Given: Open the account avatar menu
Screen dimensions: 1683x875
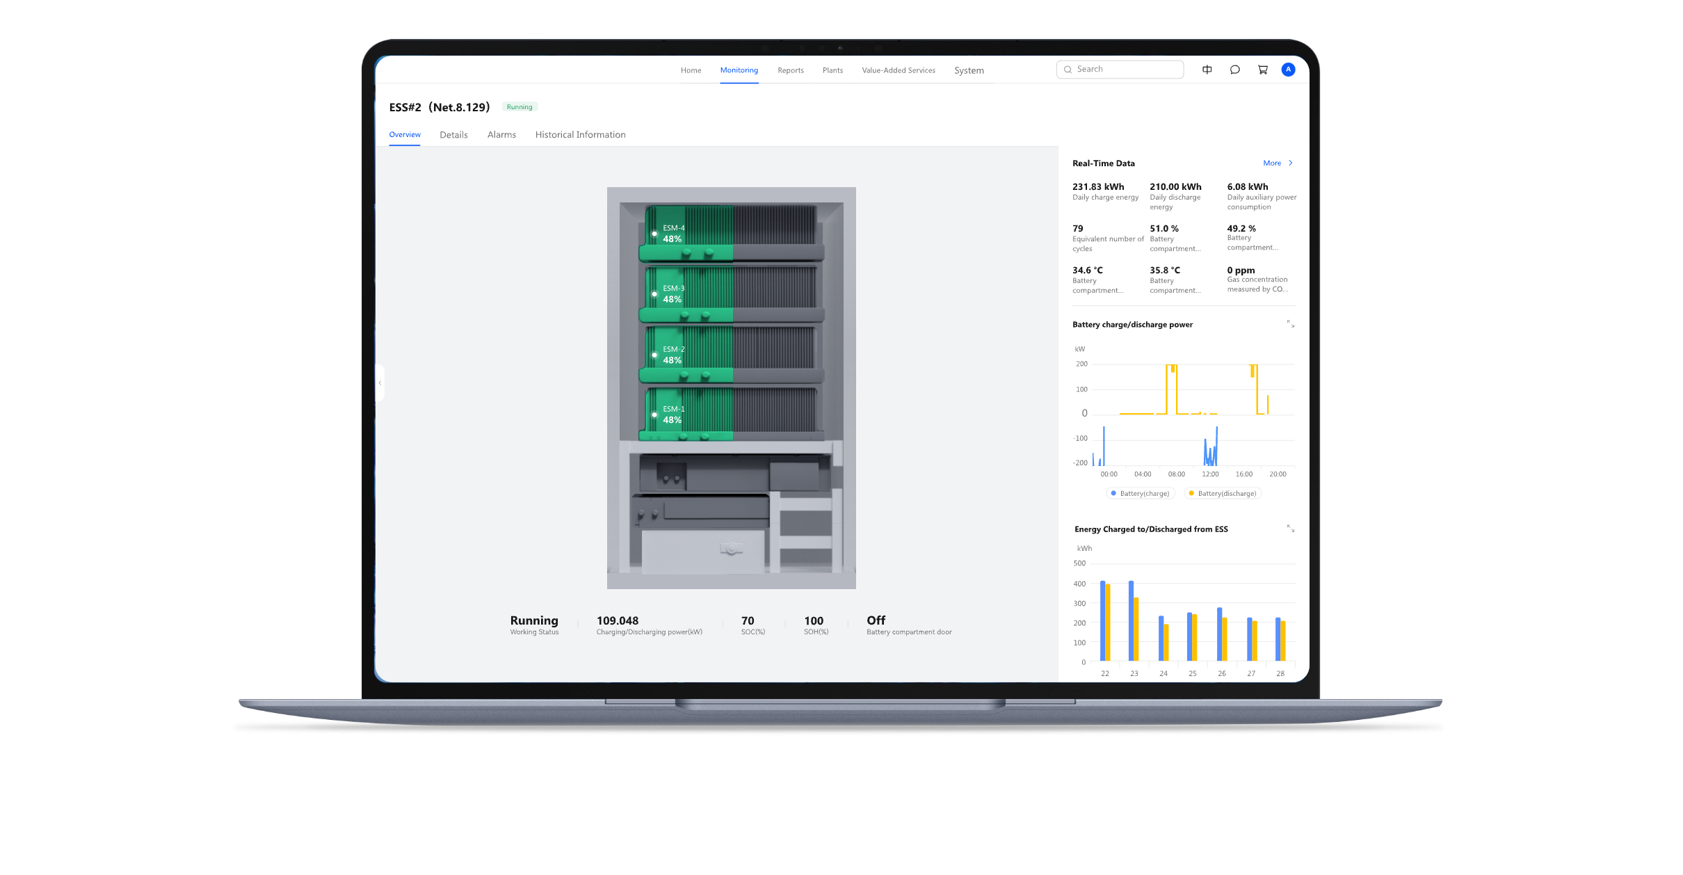Looking at the screenshot, I should 1288,70.
